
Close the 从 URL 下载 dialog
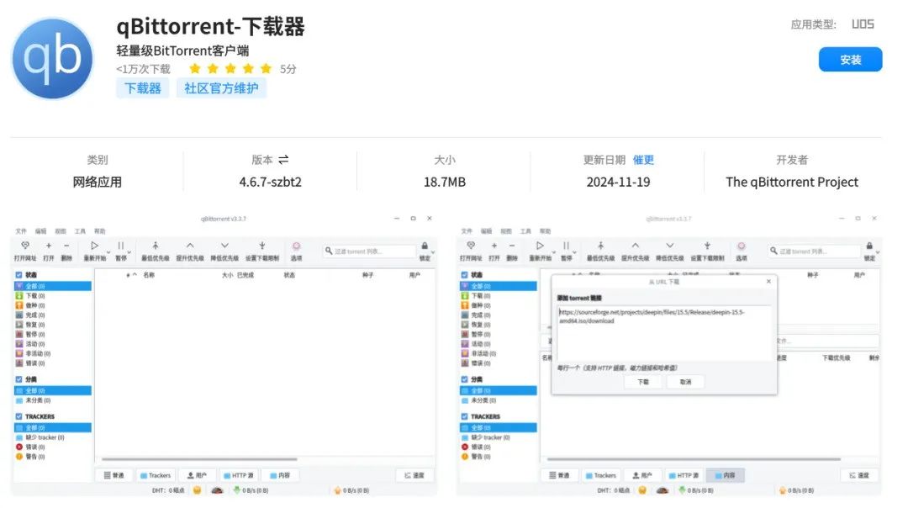tap(768, 282)
